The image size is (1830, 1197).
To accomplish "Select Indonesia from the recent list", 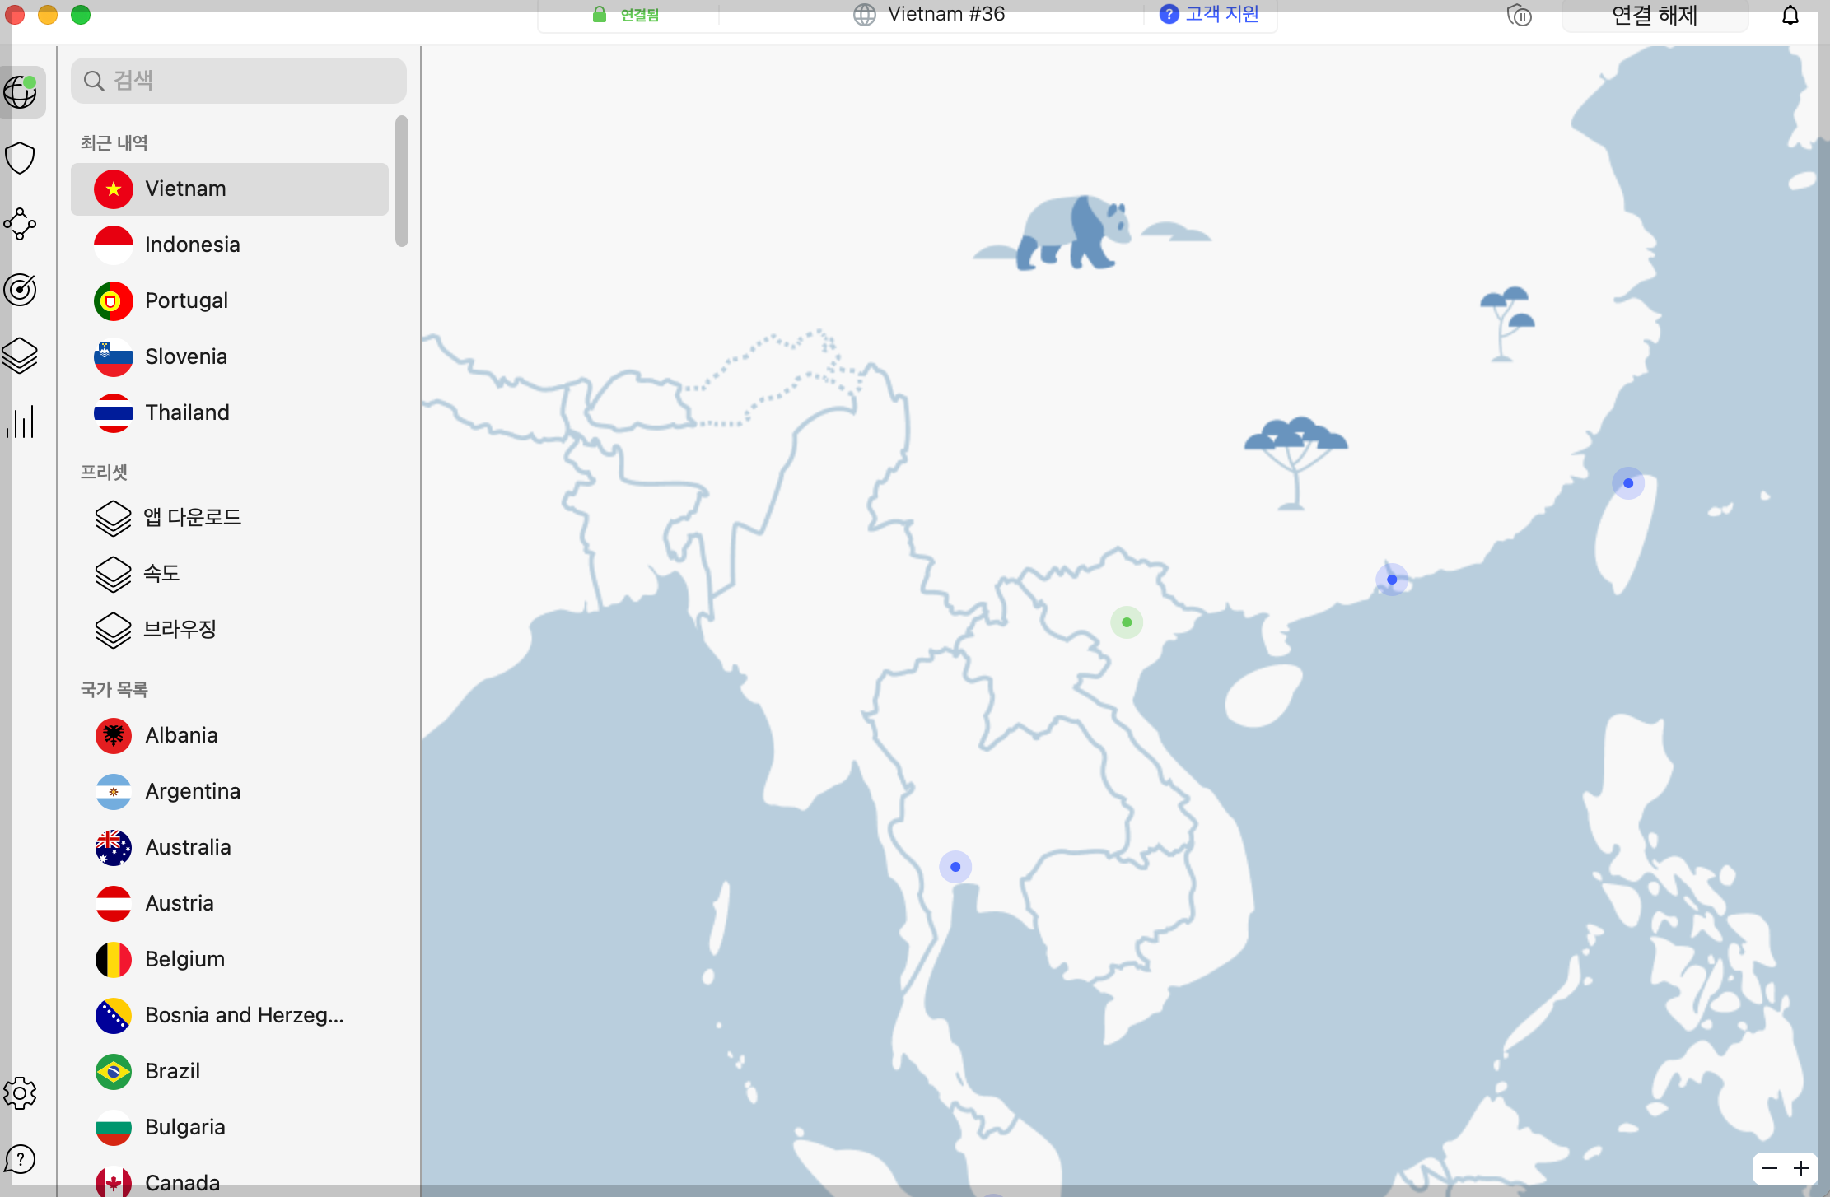I will click(x=192, y=245).
